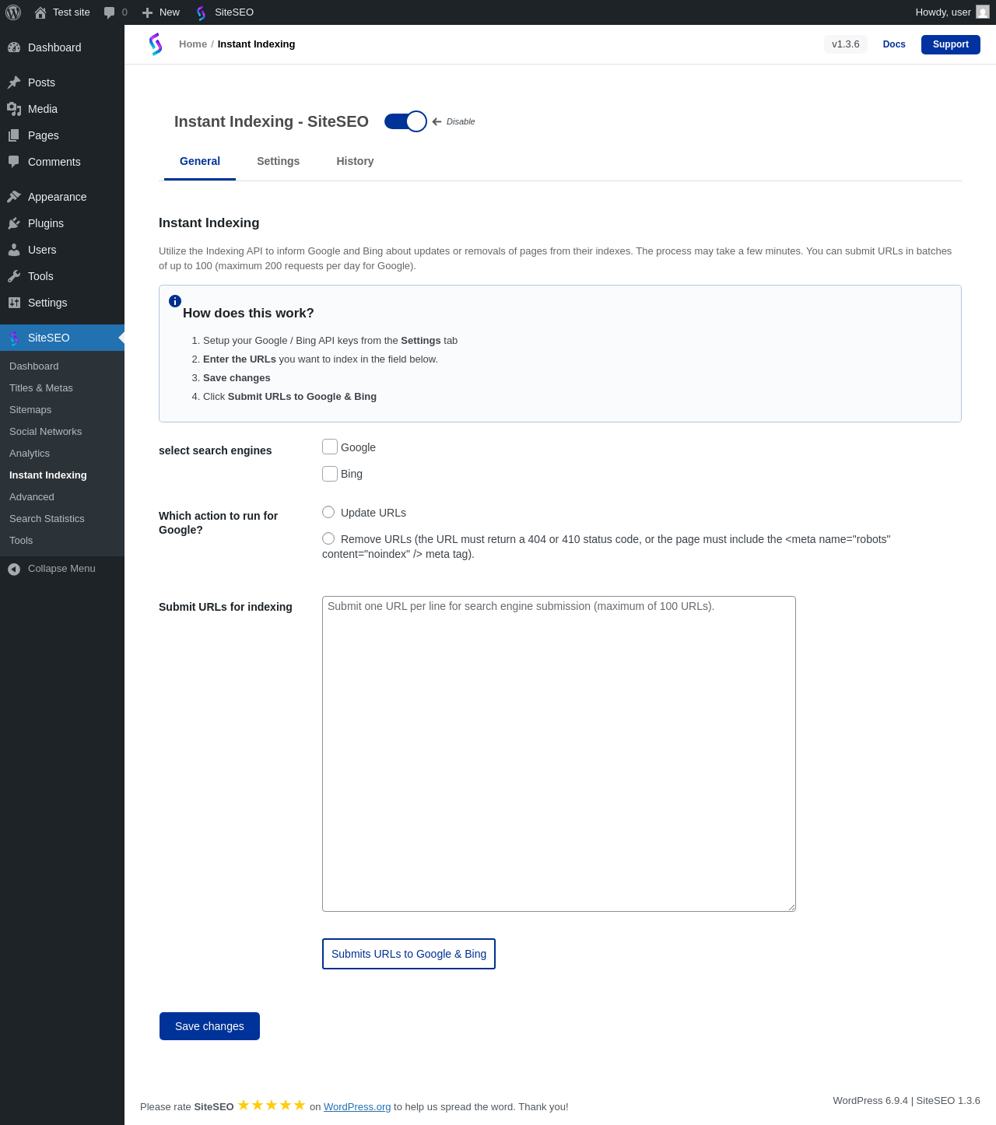The width and height of the screenshot is (996, 1125).
Task: Switch to the Settings tab
Action: pos(278,161)
